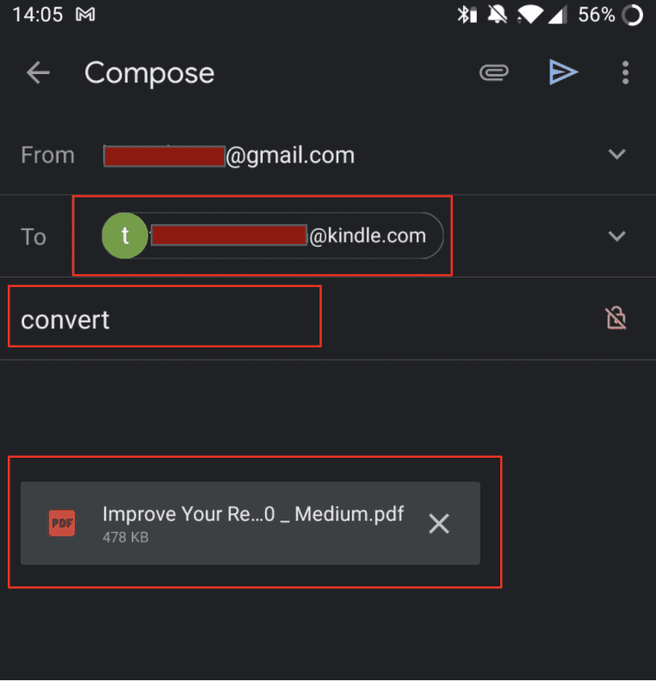Image resolution: width=656 pixels, height=681 pixels.
Task: Tap the back arrow in Compose
Action: (39, 73)
